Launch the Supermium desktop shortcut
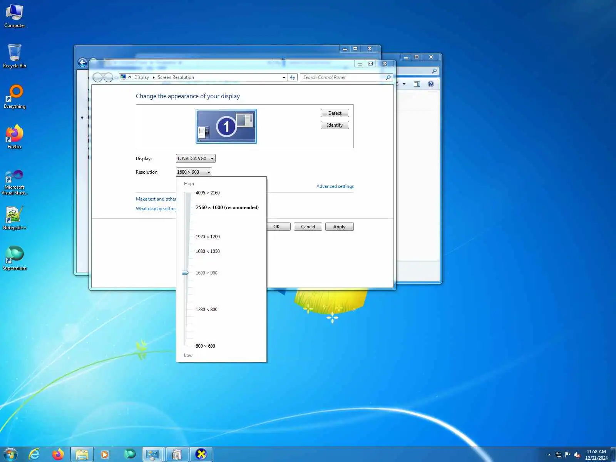This screenshot has height=462, width=616. click(15, 258)
